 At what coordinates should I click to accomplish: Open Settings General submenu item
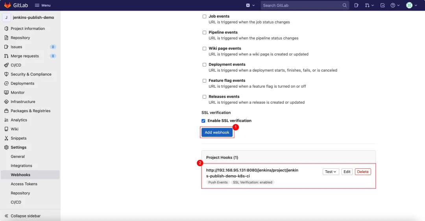(x=18, y=157)
